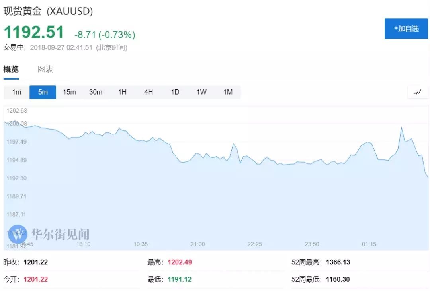Click the 21:00 time axis label
430x291 pixels.
pos(197,244)
